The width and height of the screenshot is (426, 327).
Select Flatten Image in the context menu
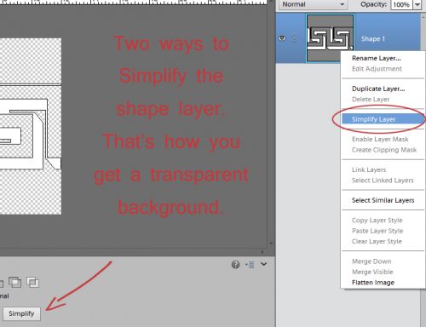click(373, 283)
